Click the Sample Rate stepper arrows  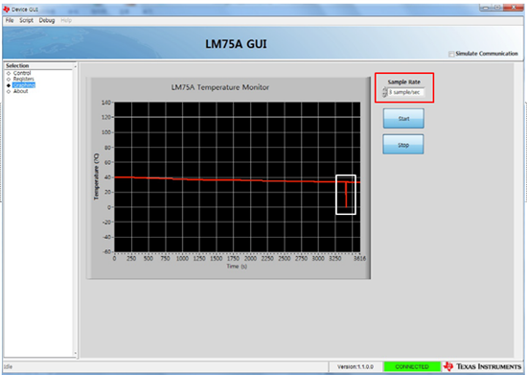coord(385,92)
